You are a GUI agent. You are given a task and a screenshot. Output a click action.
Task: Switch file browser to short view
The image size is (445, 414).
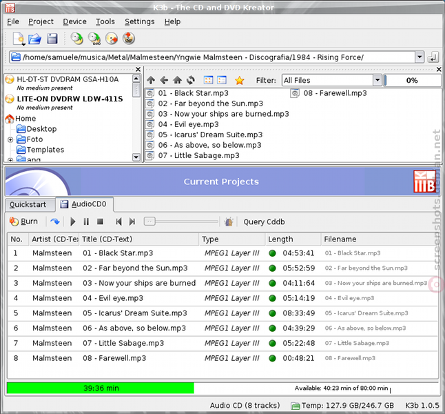click(209, 80)
